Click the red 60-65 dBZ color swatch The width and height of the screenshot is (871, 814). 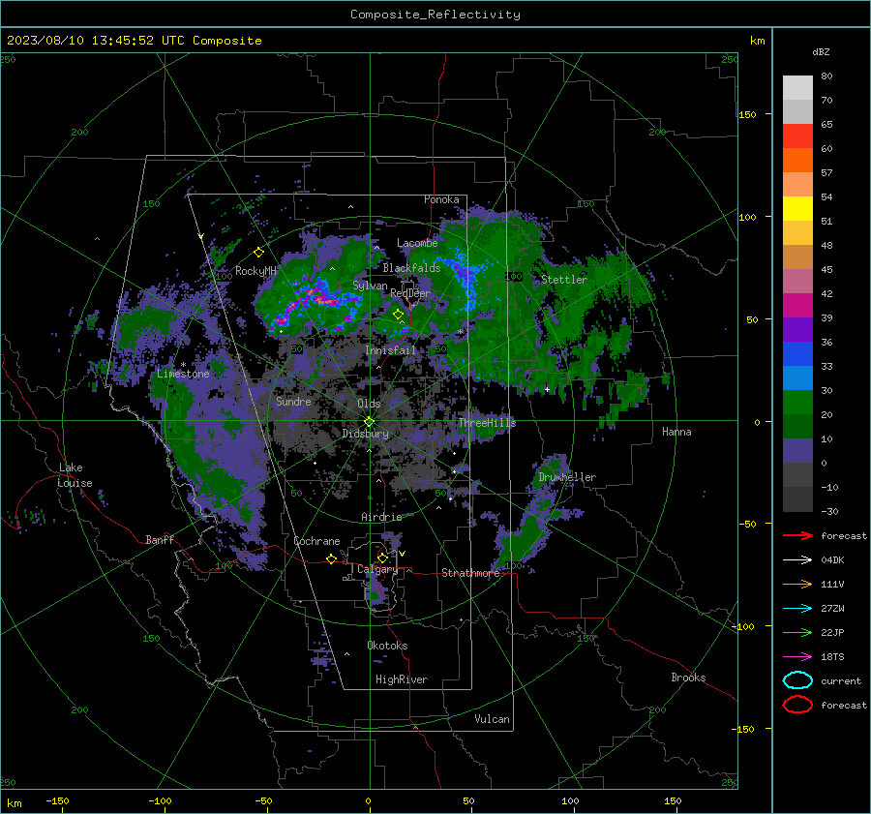797,136
